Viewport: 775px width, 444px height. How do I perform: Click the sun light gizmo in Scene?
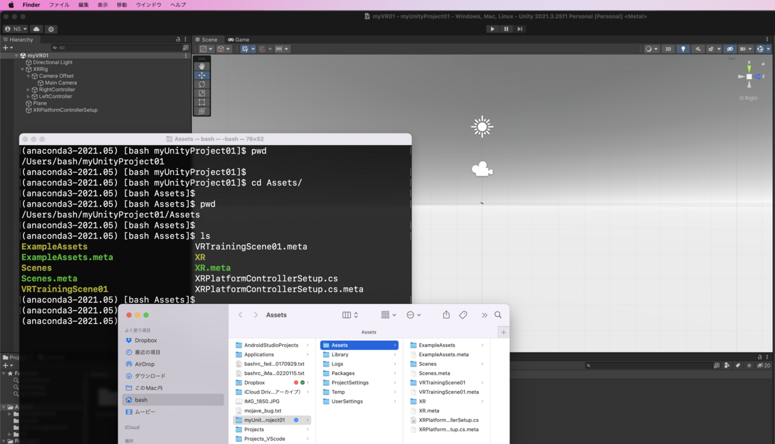point(482,126)
